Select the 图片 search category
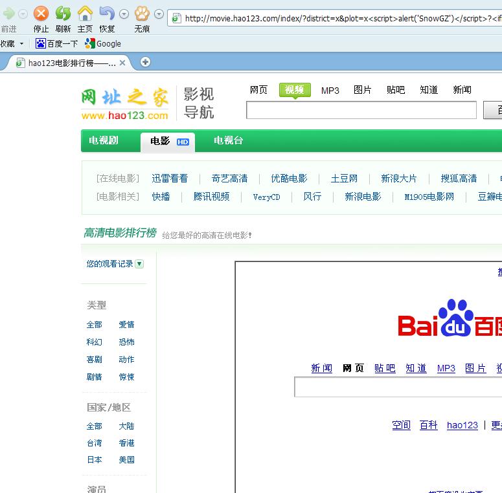The image size is (502, 493). [x=363, y=90]
